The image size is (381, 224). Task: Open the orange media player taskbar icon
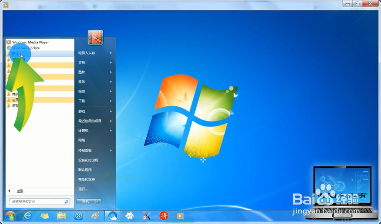pyautogui.click(x=180, y=216)
